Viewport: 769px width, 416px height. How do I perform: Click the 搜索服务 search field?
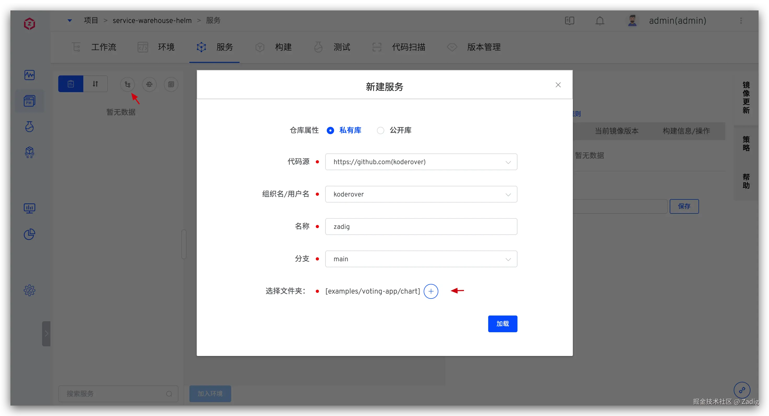[118, 394]
